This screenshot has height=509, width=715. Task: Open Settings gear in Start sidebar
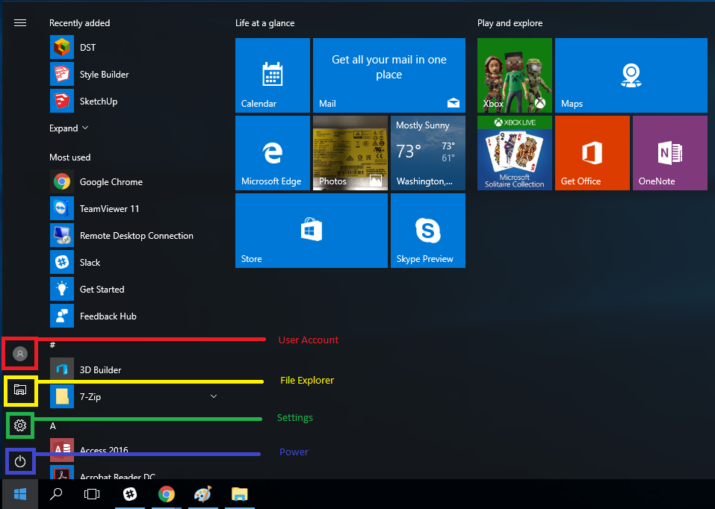(x=20, y=425)
